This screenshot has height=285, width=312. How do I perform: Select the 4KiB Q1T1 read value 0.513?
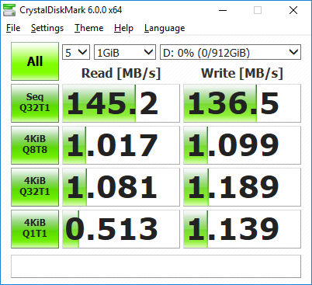pyautogui.click(x=121, y=229)
